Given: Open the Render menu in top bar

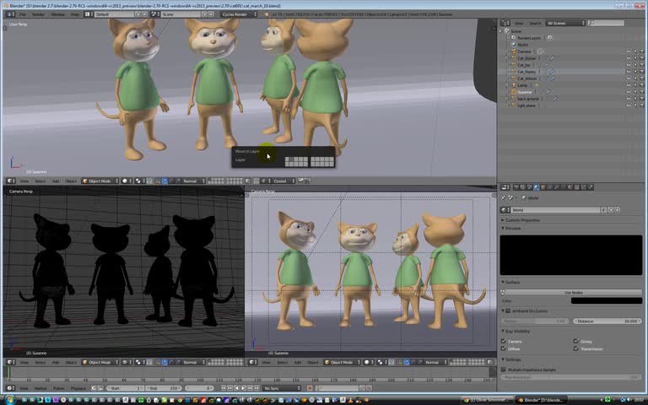Looking at the screenshot, I should 38,14.
